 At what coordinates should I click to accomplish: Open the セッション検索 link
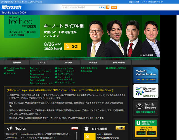(x=38, y=80)
